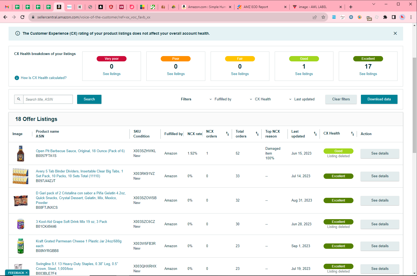Switch to the Angular logo pinned tab
417x276 pixels.
point(111,7)
